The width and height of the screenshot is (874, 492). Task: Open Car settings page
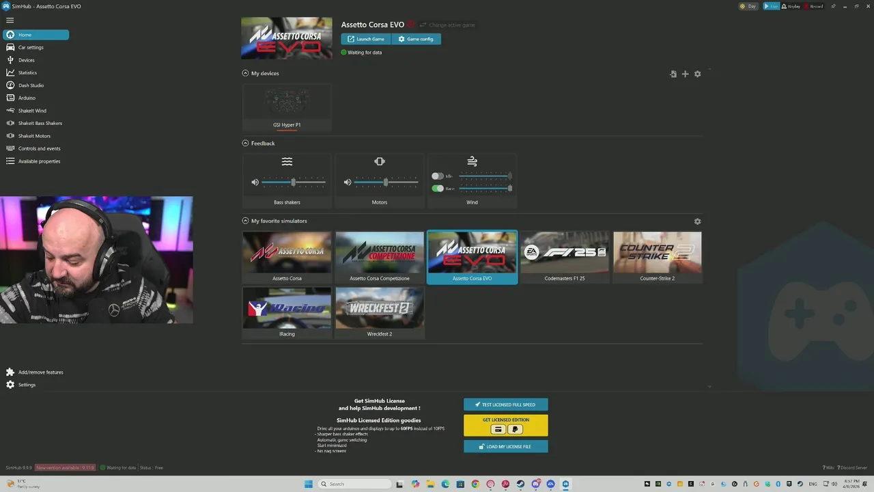pyautogui.click(x=31, y=47)
